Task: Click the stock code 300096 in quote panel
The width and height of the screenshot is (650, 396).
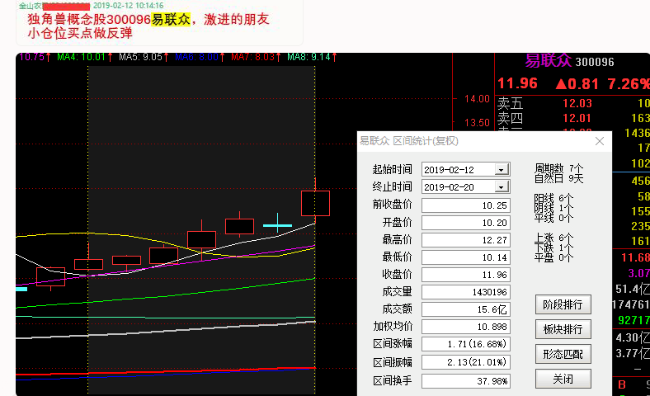Action: coord(595,62)
